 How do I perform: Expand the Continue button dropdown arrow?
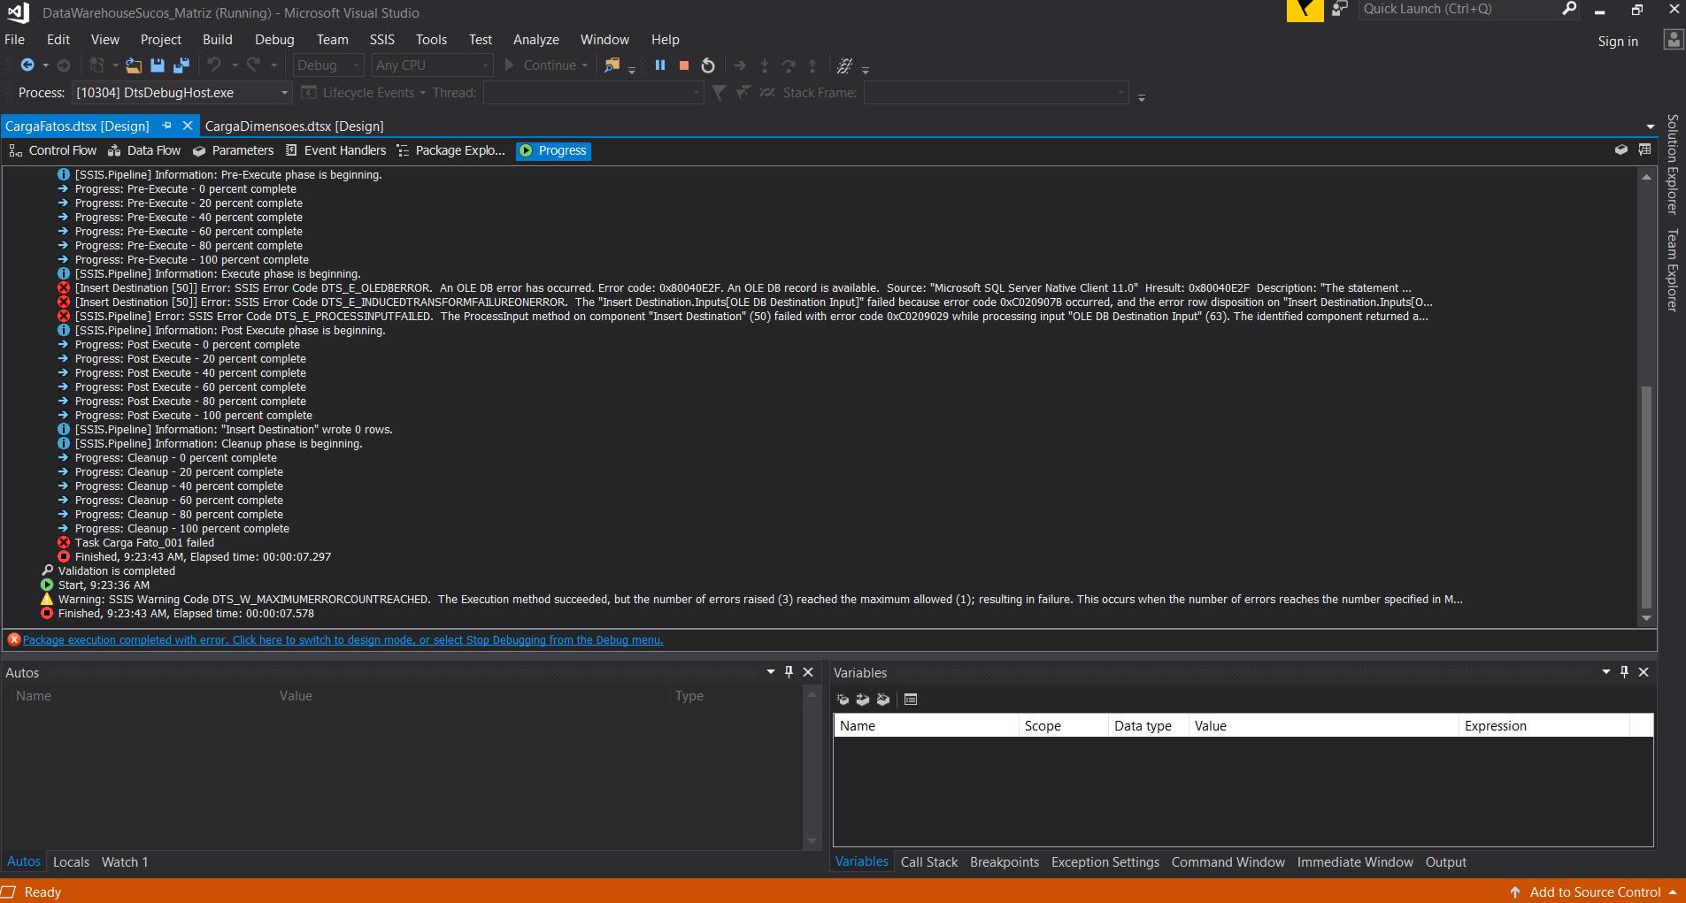pos(585,65)
